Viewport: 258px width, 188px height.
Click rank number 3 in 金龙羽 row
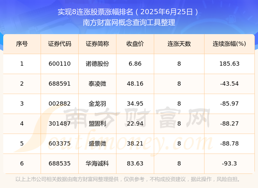22,104
